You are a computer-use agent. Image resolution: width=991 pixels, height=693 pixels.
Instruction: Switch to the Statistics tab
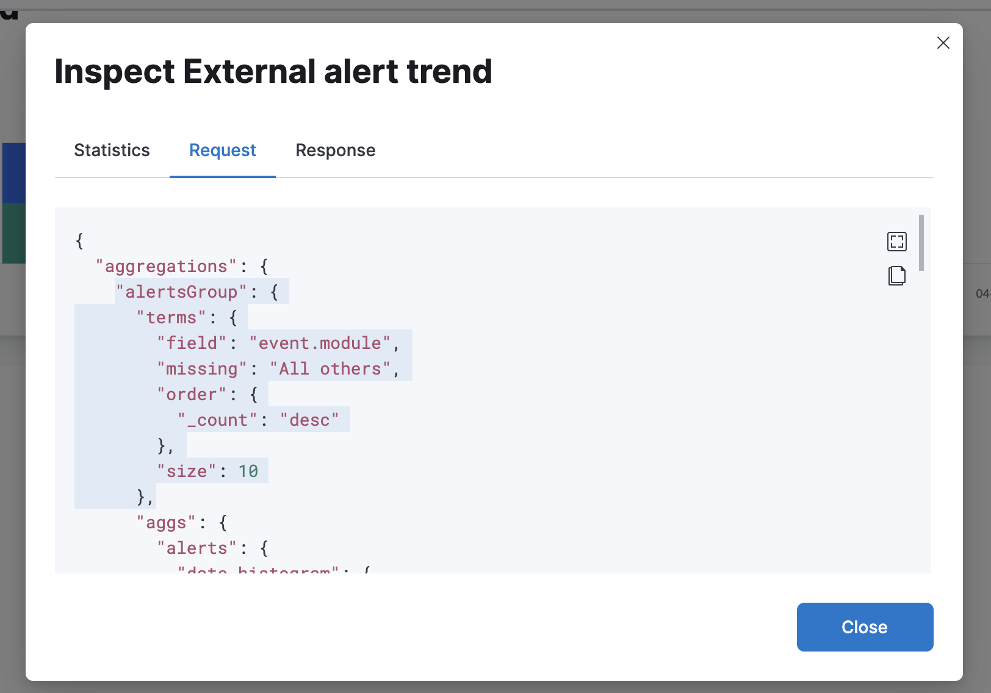click(112, 150)
